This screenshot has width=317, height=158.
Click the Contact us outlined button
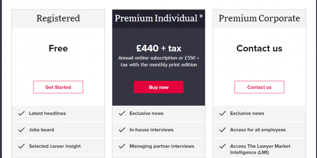pyautogui.click(x=259, y=87)
